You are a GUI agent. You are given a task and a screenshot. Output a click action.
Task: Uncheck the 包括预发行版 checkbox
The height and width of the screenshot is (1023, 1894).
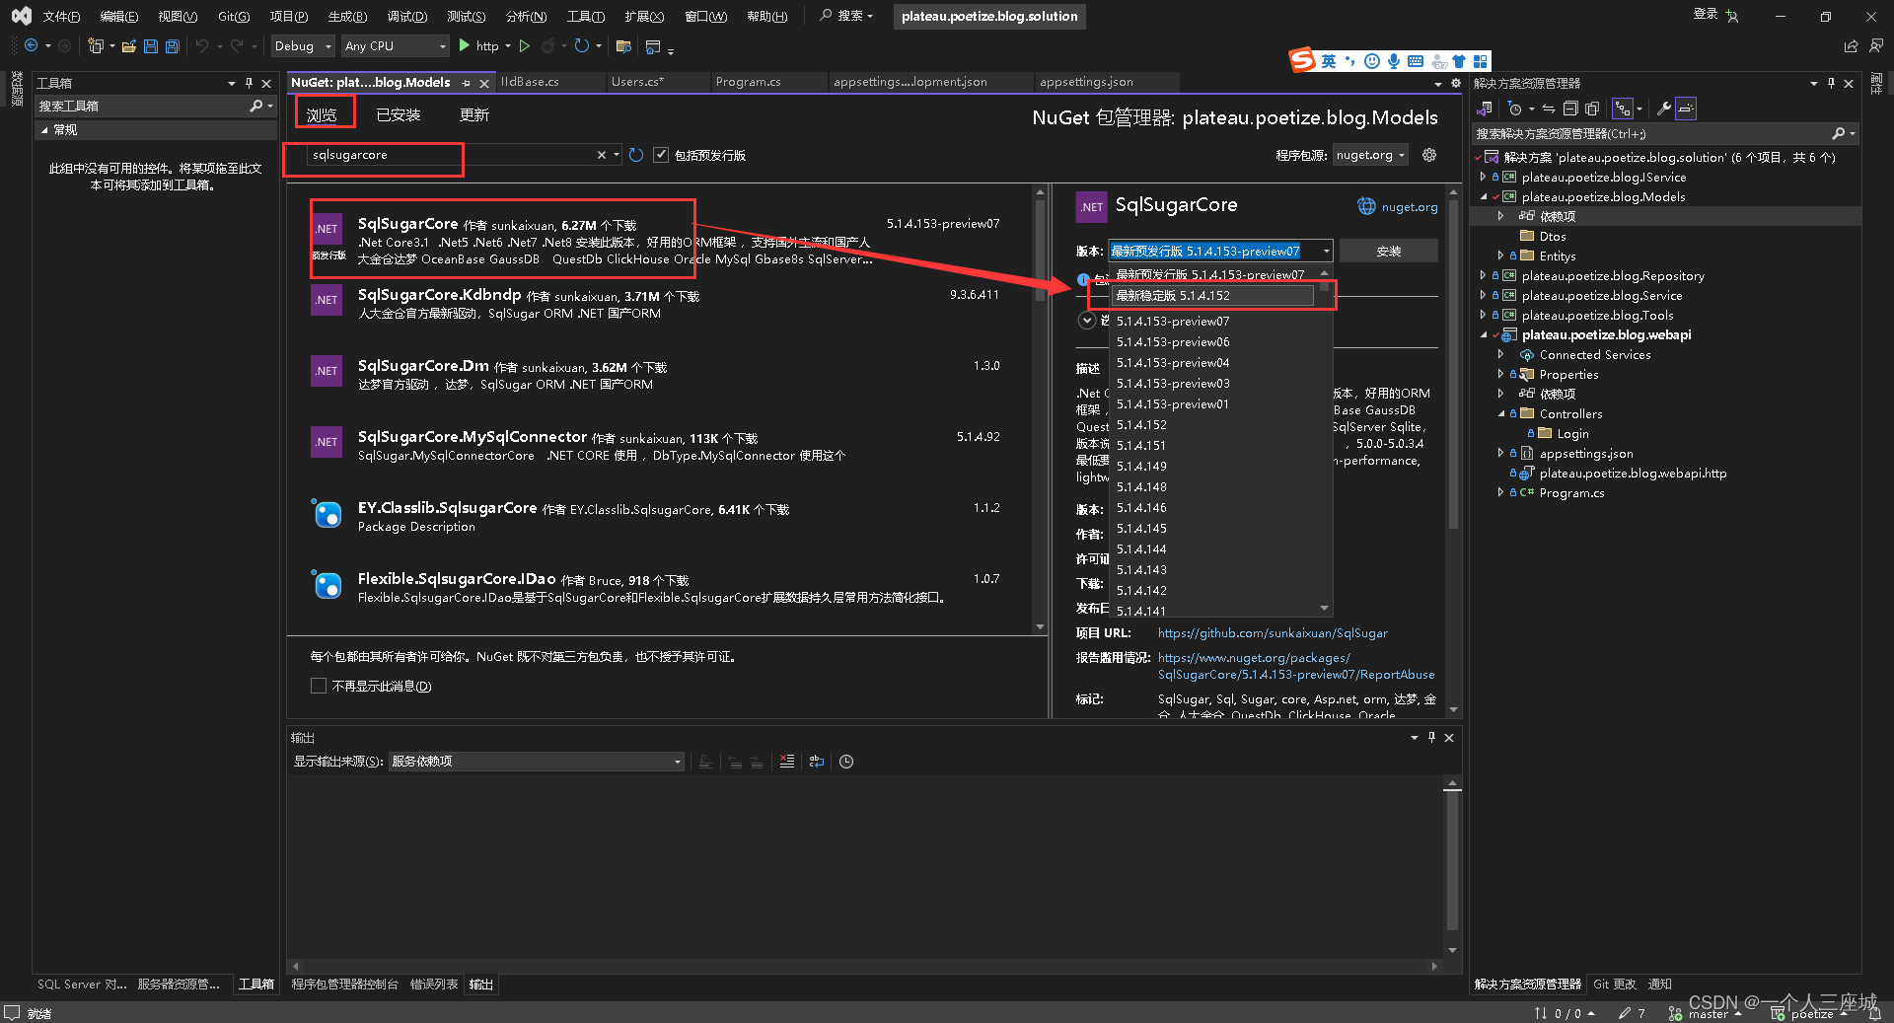pyautogui.click(x=661, y=154)
